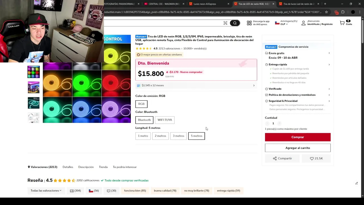The image size is (364, 205).
Task: Select the teal coiled strip thumbnail
Action: pyautogui.click(x=34, y=103)
